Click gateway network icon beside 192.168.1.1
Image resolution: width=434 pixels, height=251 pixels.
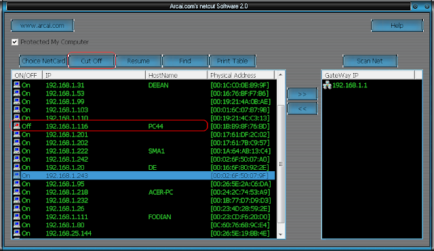327,85
